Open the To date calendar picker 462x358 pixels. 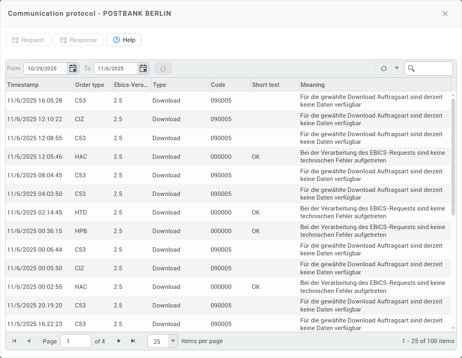tap(143, 68)
